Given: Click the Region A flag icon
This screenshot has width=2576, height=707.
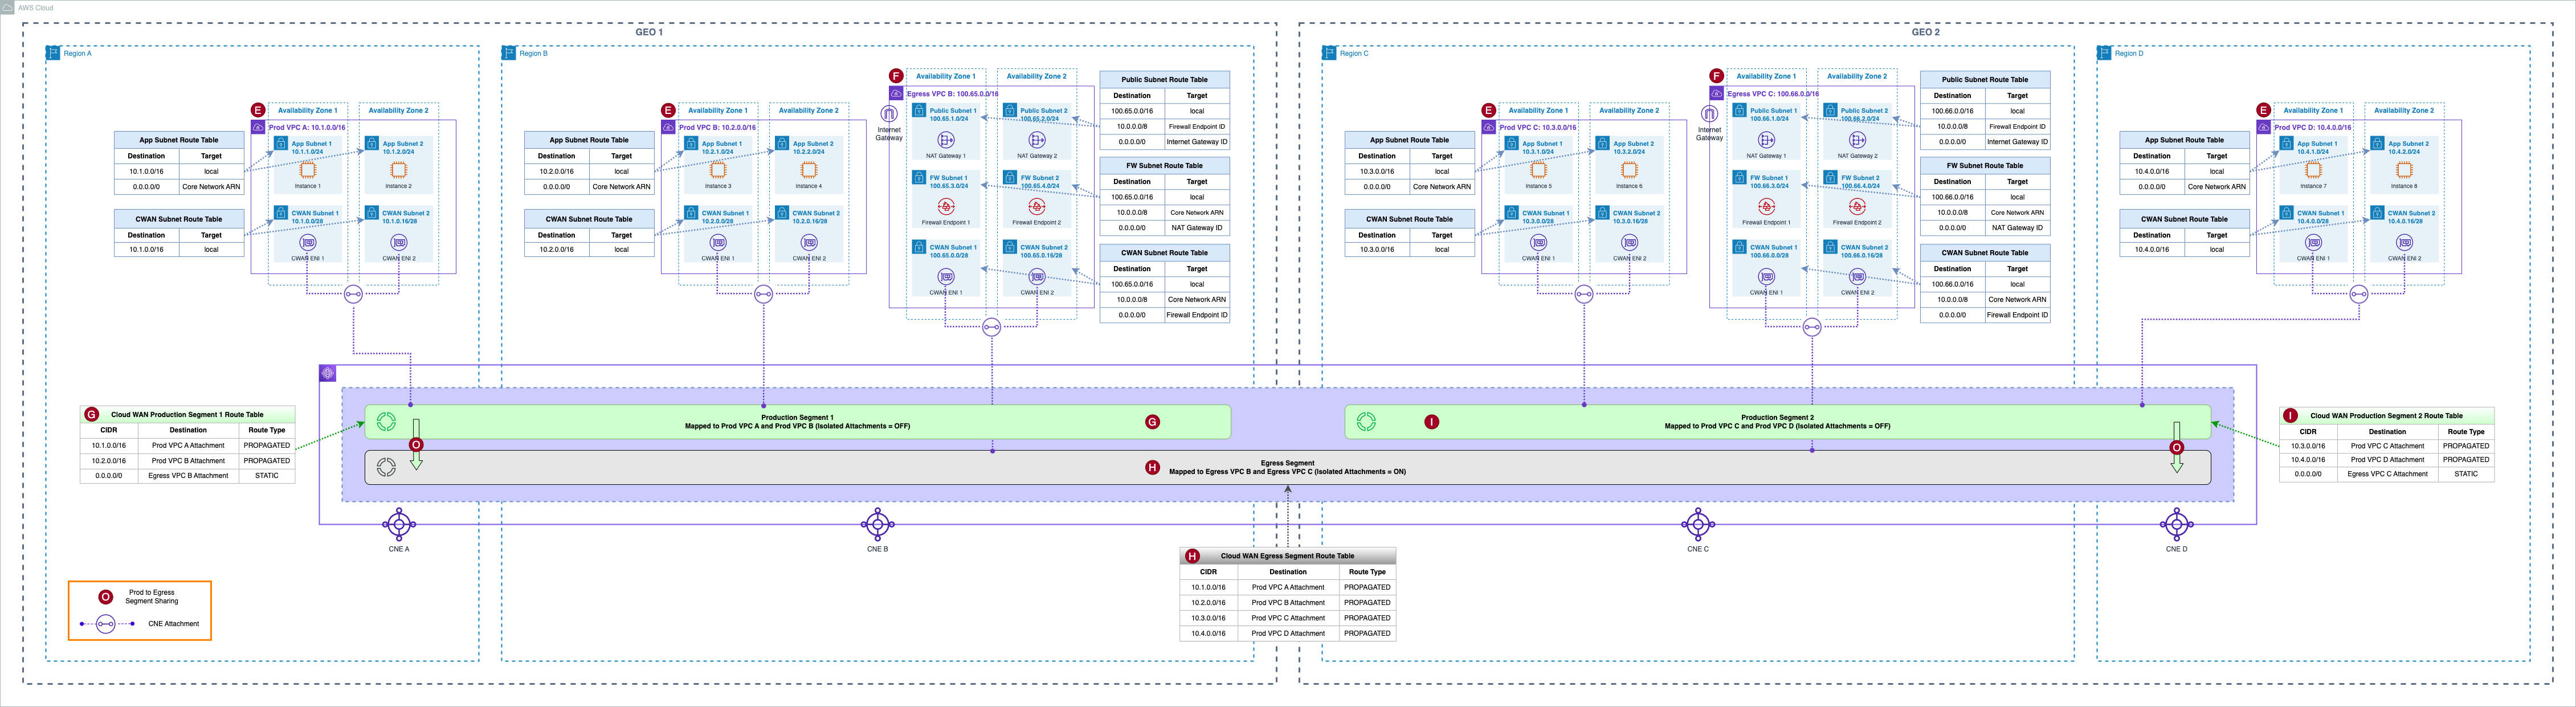Looking at the screenshot, I should 53,53.
